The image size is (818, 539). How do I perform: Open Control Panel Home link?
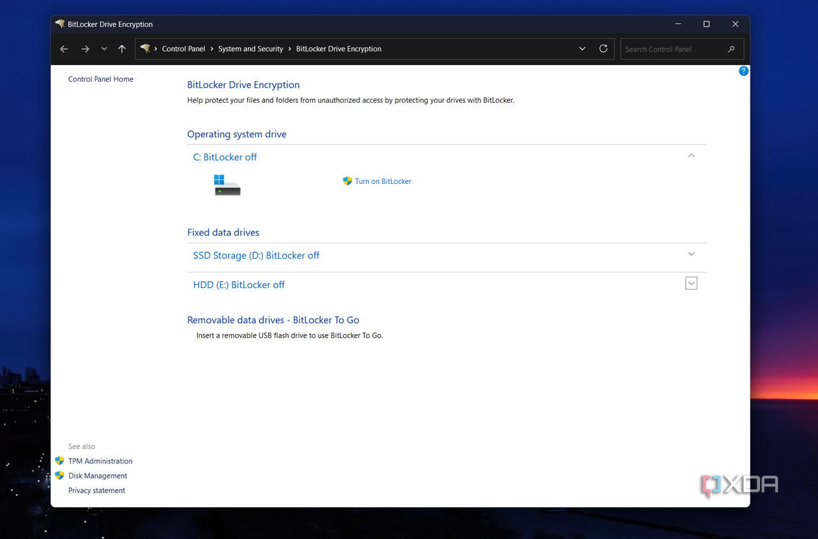pyautogui.click(x=101, y=79)
